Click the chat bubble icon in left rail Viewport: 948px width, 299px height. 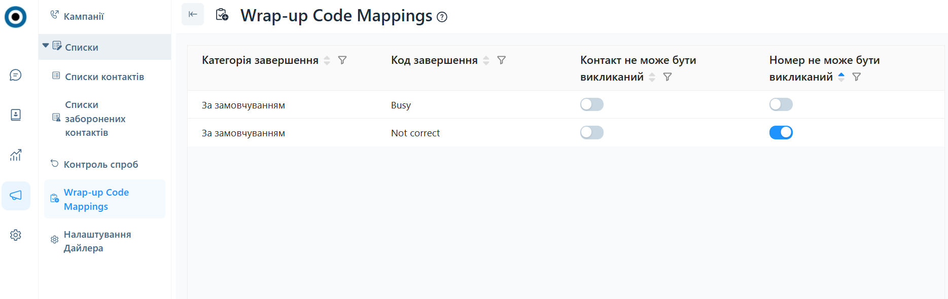[x=16, y=75]
